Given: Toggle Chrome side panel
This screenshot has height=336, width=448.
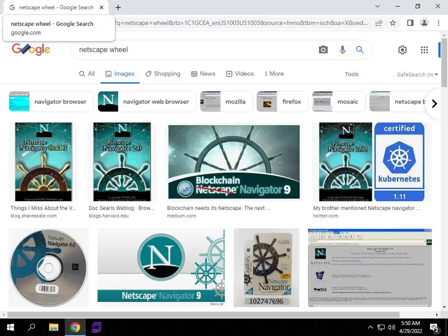Looking at the screenshot, I should coord(410,23).
